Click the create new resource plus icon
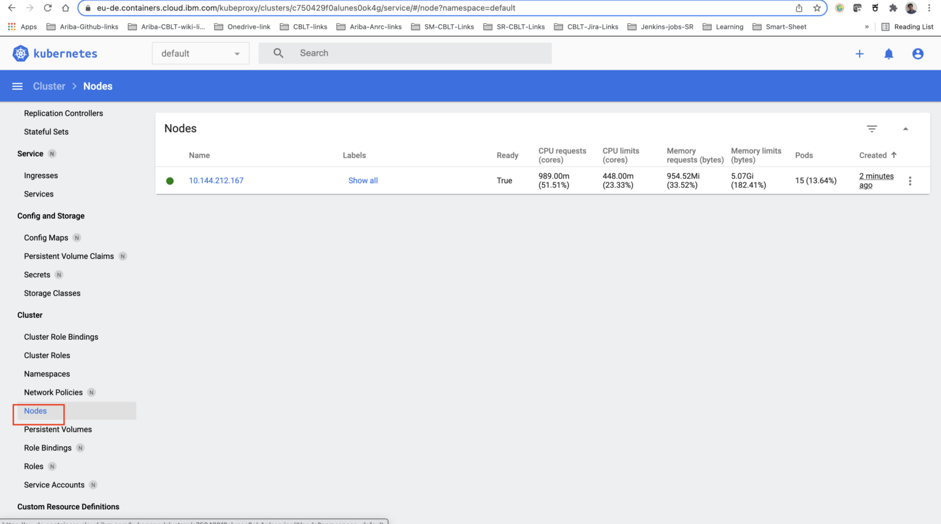The image size is (941, 524). 860,54
